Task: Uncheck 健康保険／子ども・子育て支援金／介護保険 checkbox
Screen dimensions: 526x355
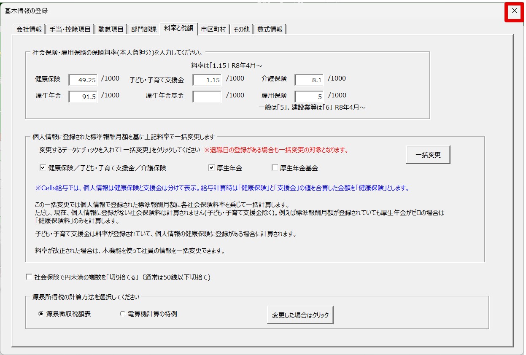Action: point(43,168)
